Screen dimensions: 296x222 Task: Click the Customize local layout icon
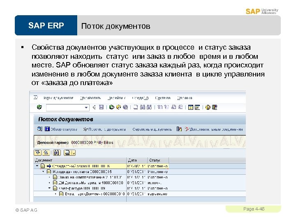click(215, 107)
